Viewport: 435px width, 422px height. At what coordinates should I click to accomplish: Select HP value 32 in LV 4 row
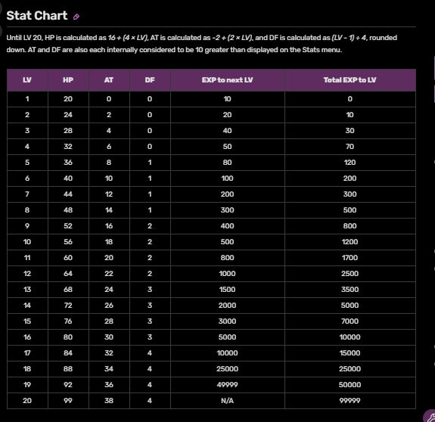point(68,147)
